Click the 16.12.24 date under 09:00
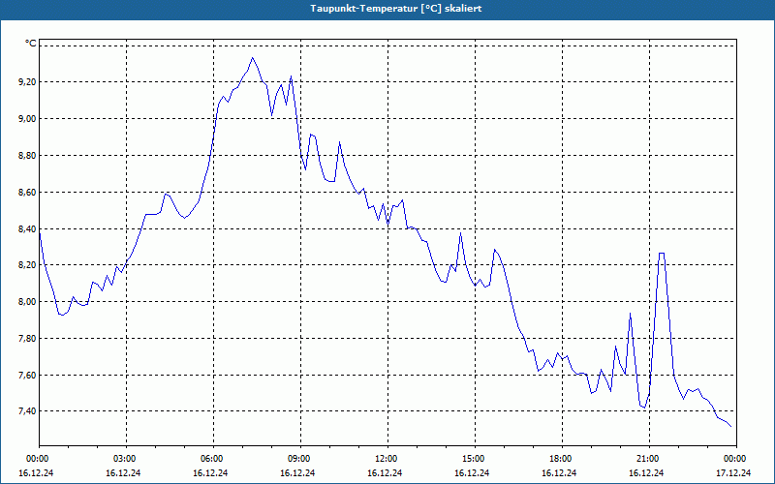The width and height of the screenshot is (775, 484). point(297,473)
